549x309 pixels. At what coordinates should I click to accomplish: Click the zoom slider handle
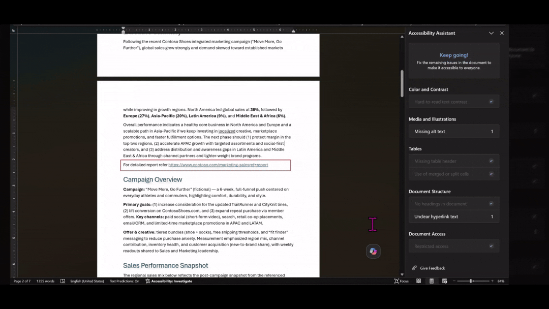pos(471,281)
